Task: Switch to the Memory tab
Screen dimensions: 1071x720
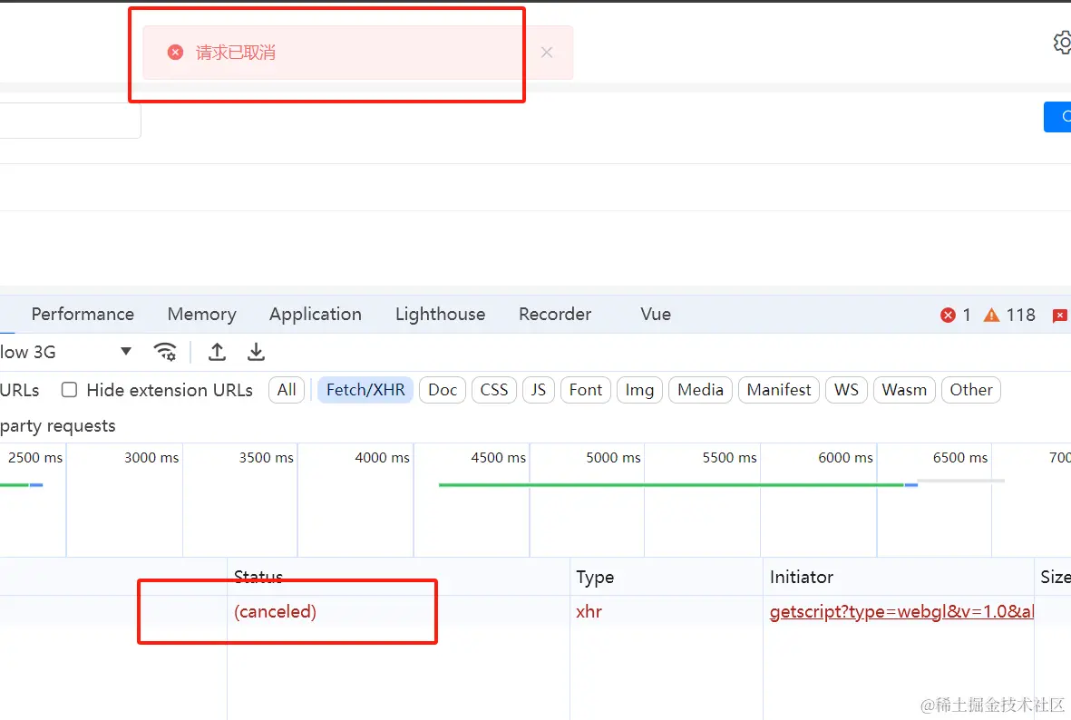Action: 201,315
